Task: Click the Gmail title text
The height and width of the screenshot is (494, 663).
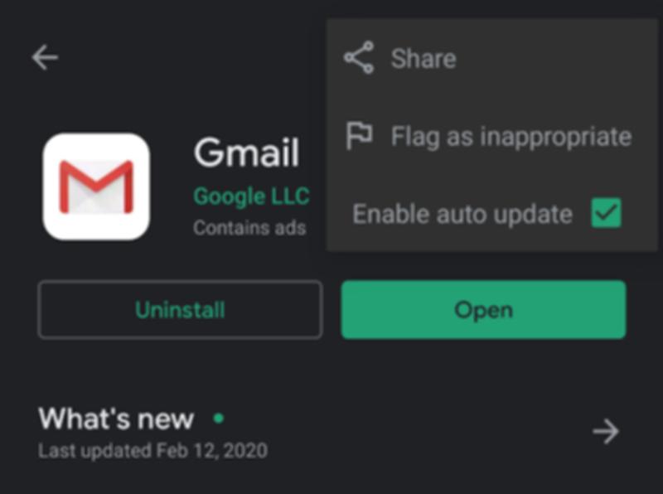Action: (247, 153)
